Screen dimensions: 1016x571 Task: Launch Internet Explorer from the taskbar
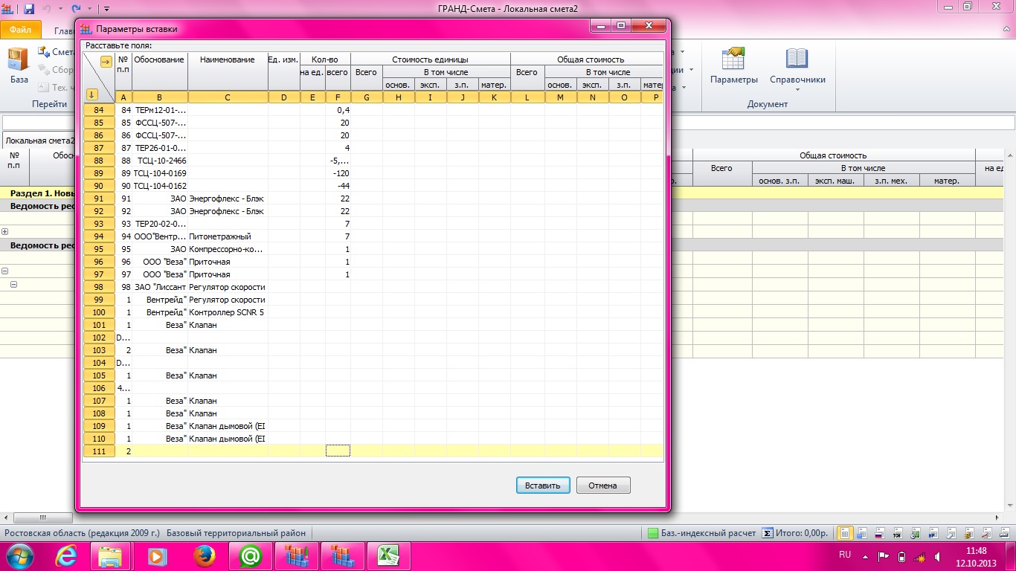[x=67, y=556]
